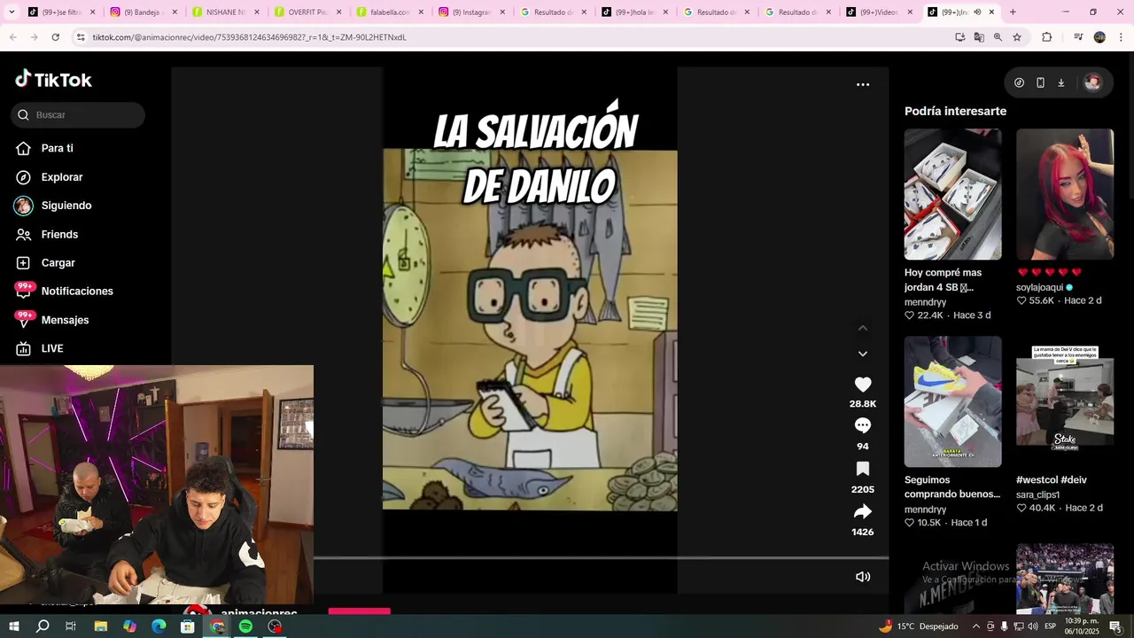1134x638 pixels.
Task: Open File Explorer from the taskbar
Action: (100, 626)
